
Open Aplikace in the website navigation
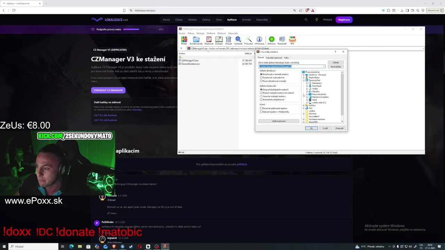pyautogui.click(x=232, y=20)
